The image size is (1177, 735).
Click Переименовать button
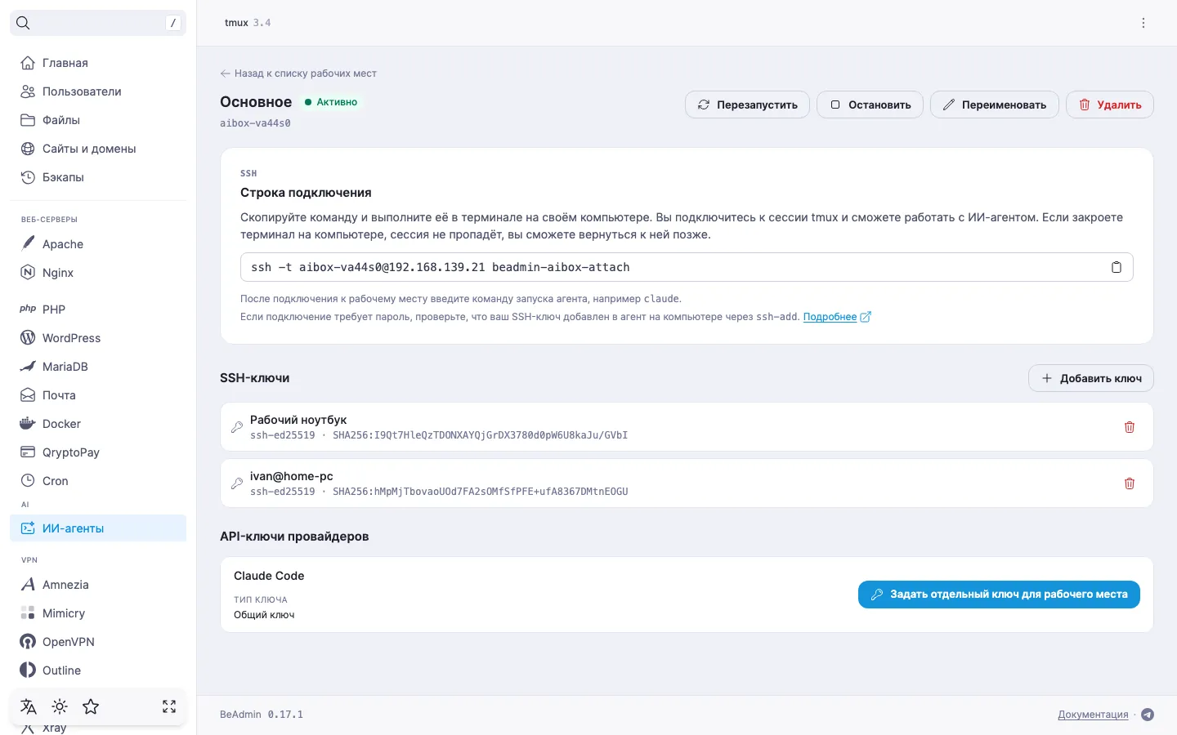[995, 105]
